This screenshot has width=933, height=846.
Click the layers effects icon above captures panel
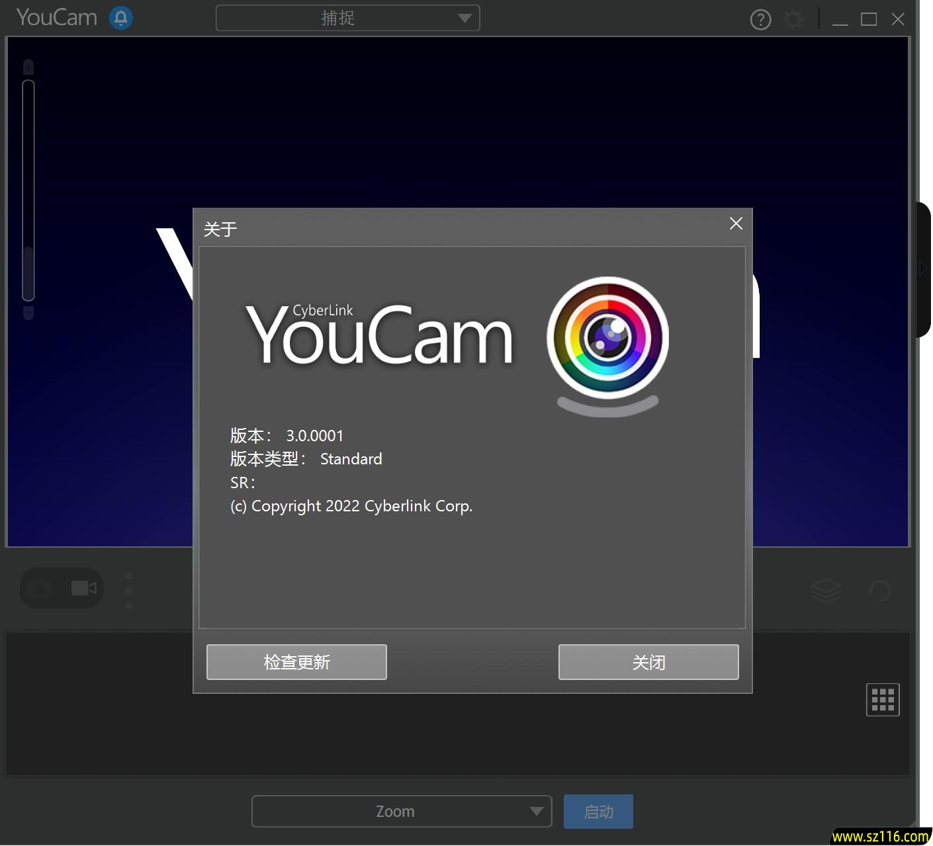(826, 589)
